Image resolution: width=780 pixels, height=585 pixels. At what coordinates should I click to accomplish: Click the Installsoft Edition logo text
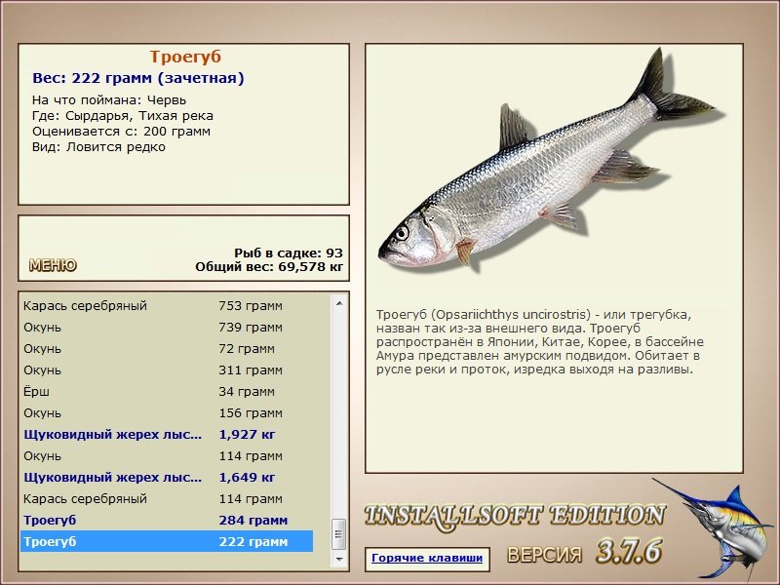(x=515, y=516)
